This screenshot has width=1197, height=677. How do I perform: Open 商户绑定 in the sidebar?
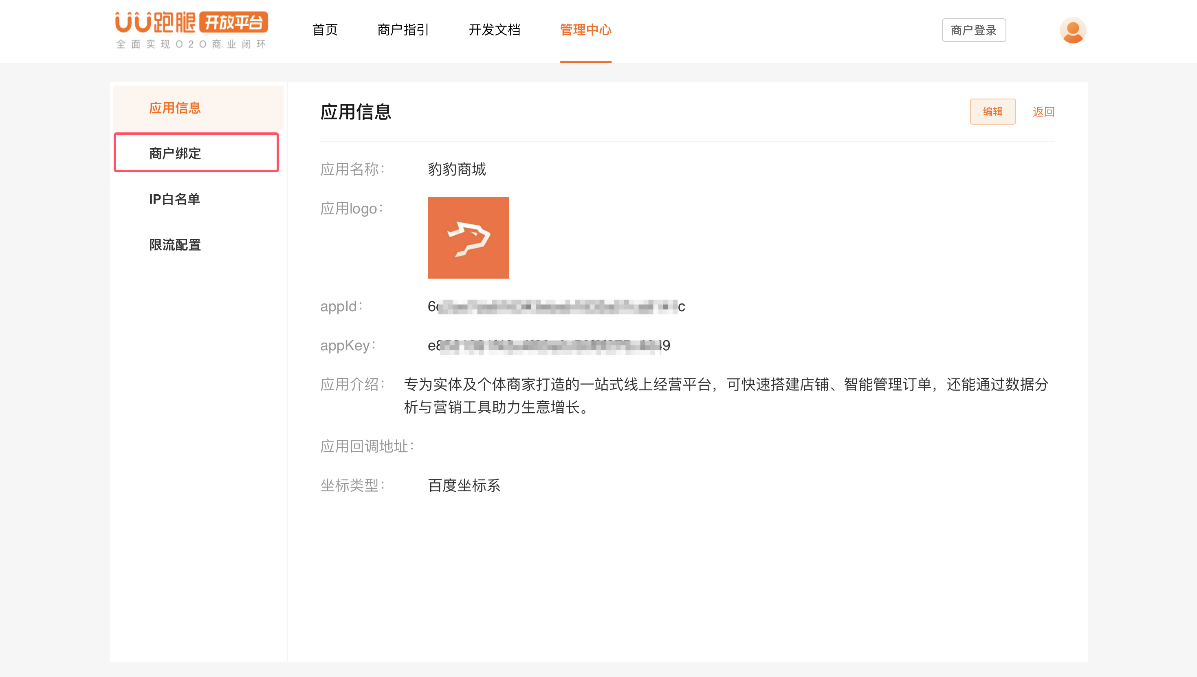click(175, 154)
